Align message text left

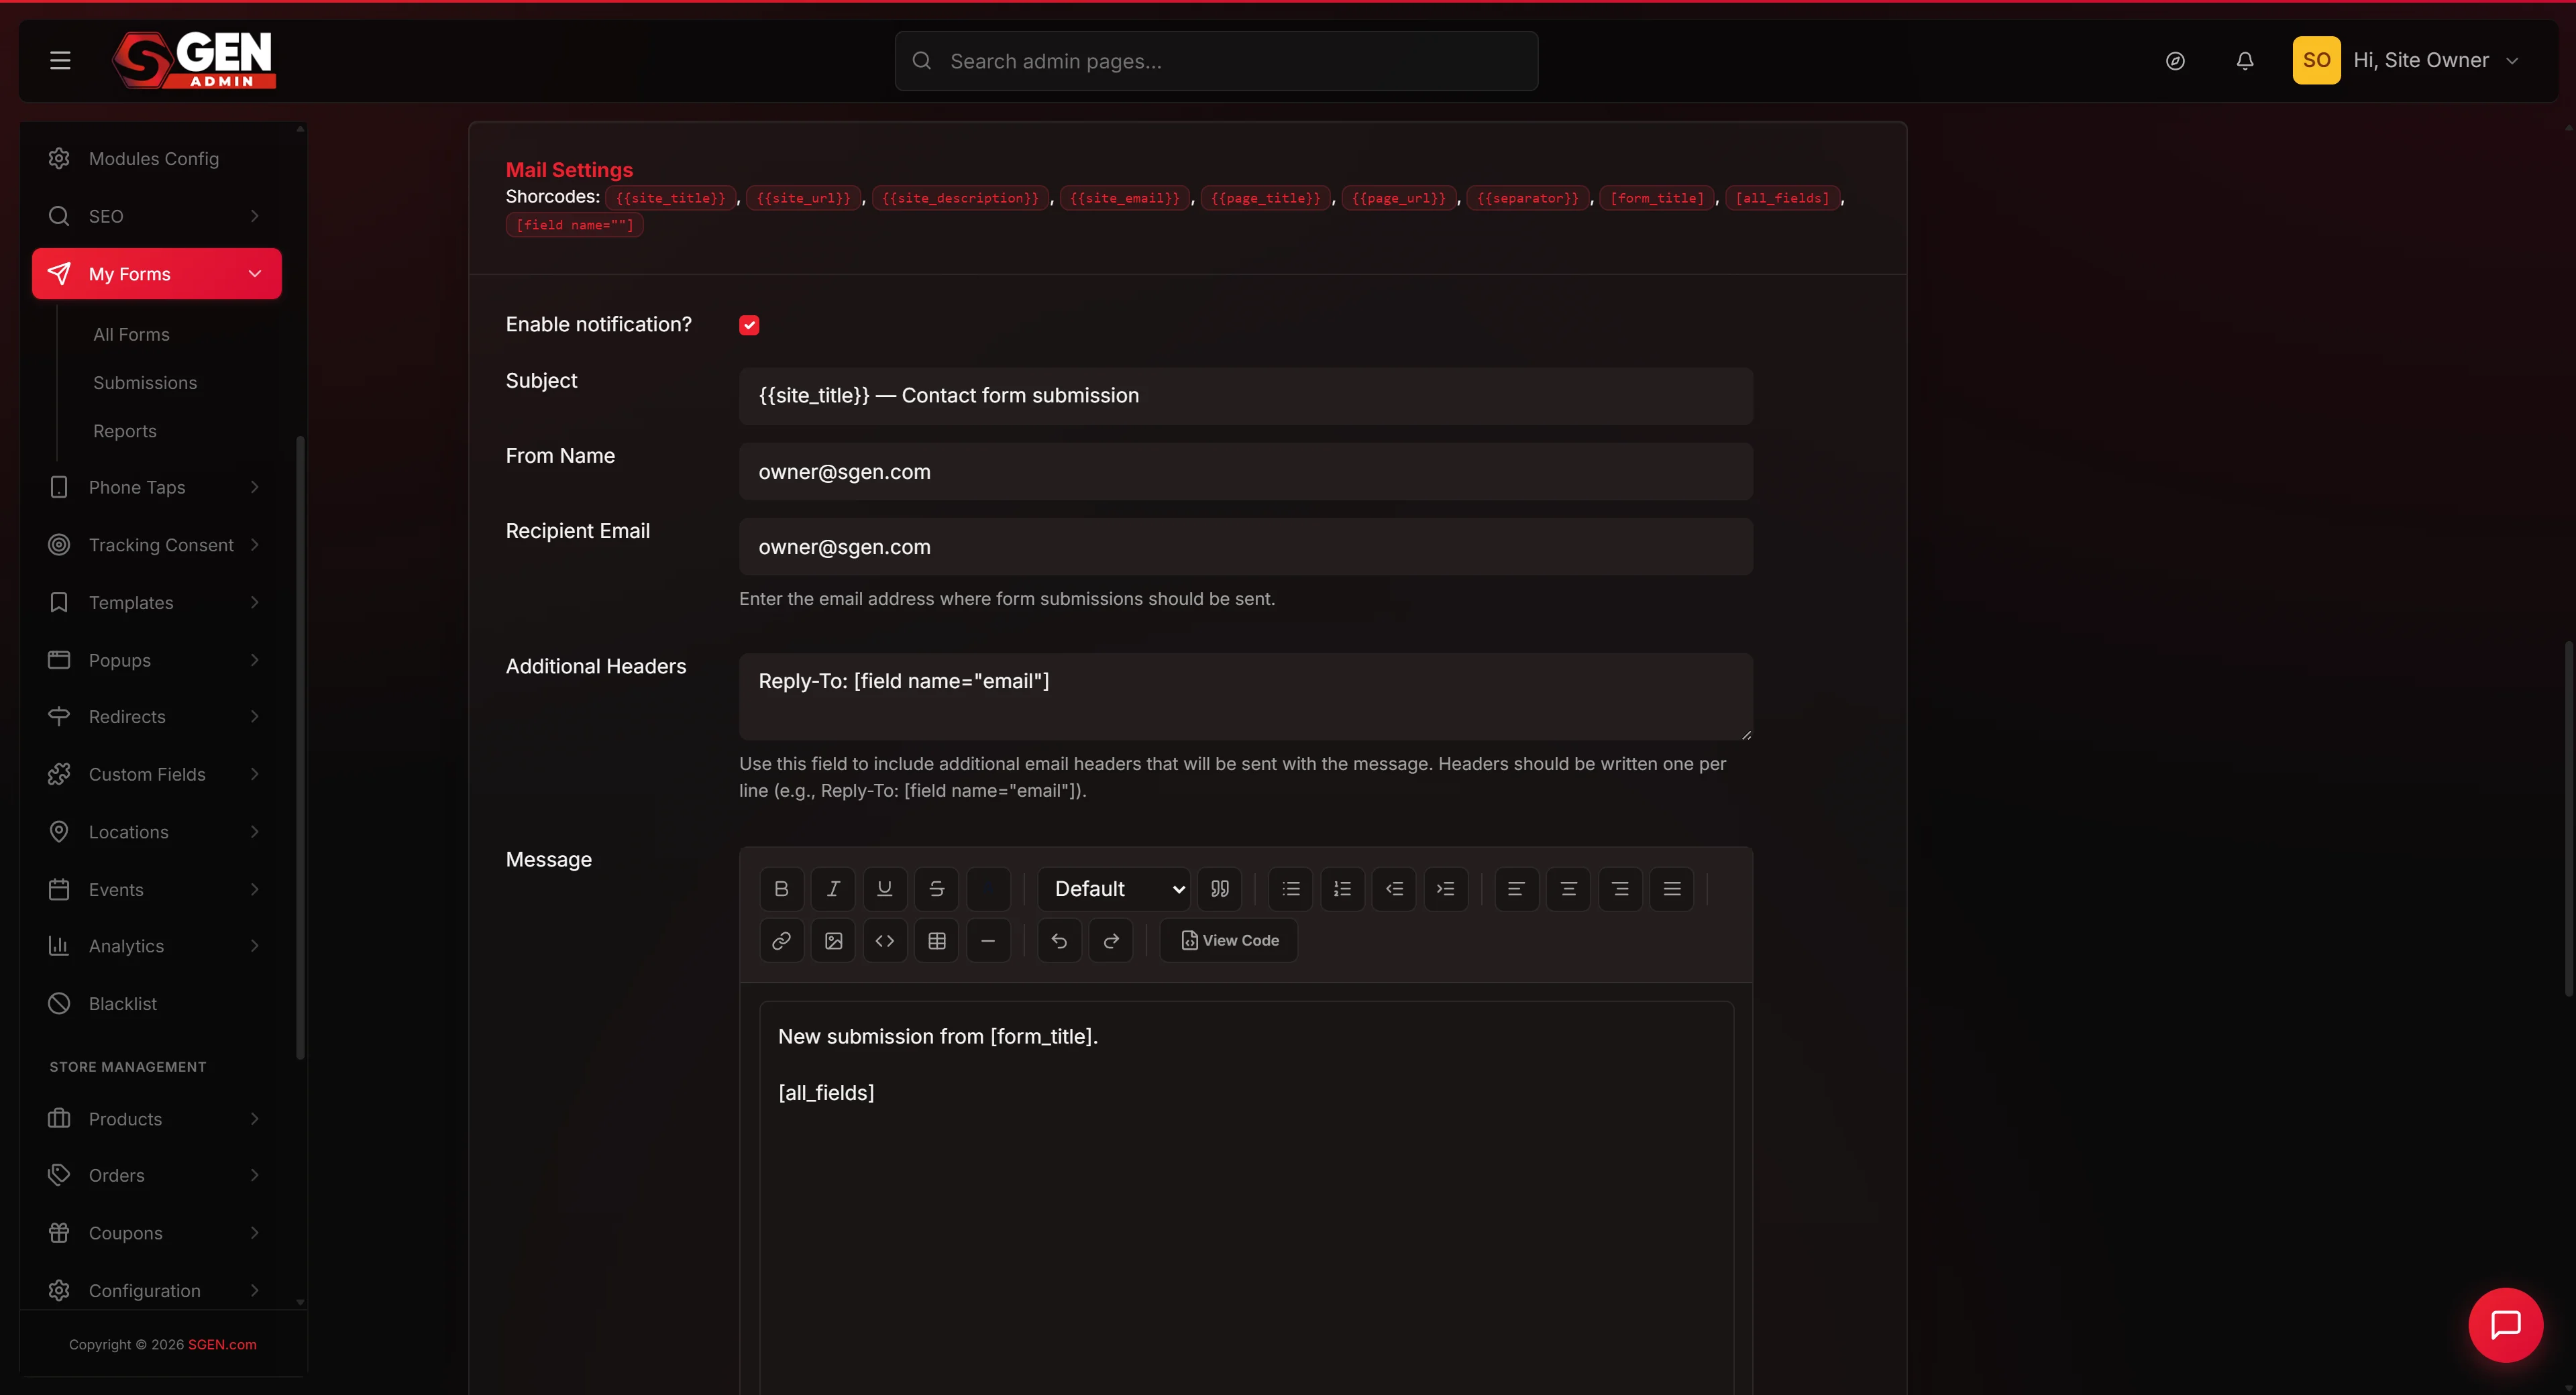pos(1516,889)
